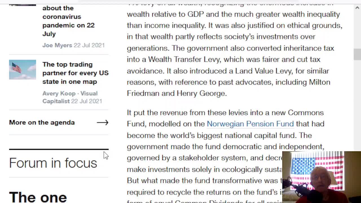Open the top trading partner article headline
This screenshot has width=361, height=203.
coord(75,73)
